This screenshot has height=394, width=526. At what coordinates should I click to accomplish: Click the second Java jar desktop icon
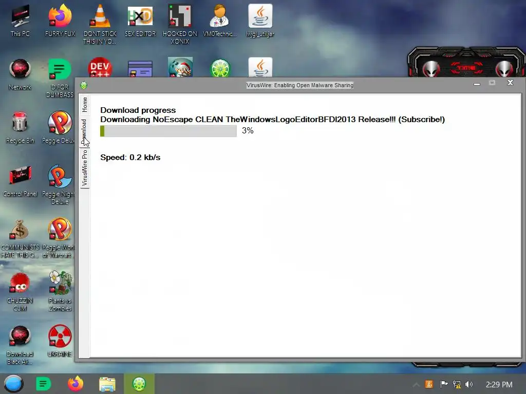point(260,67)
